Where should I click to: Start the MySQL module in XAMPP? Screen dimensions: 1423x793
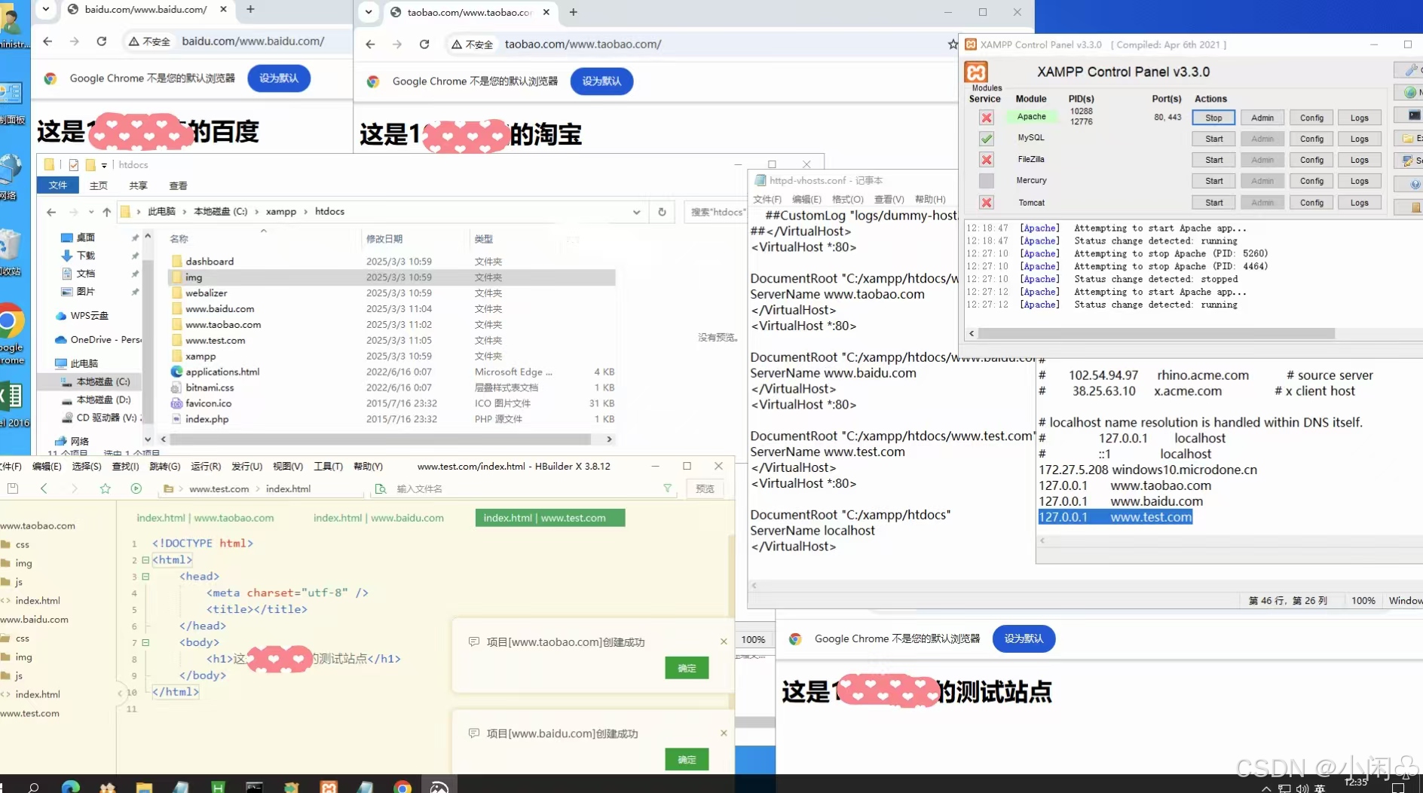(x=1213, y=139)
